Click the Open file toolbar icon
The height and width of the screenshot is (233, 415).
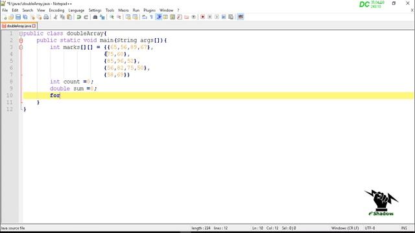[x=11, y=17]
